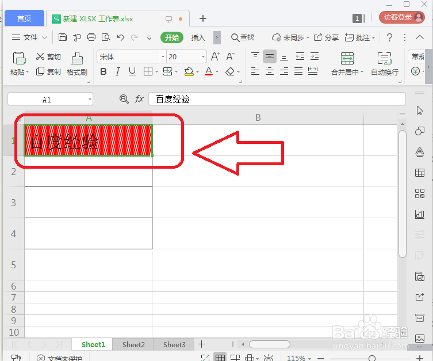
Task: Click selection pointer icon in sidebar
Action: [419, 111]
